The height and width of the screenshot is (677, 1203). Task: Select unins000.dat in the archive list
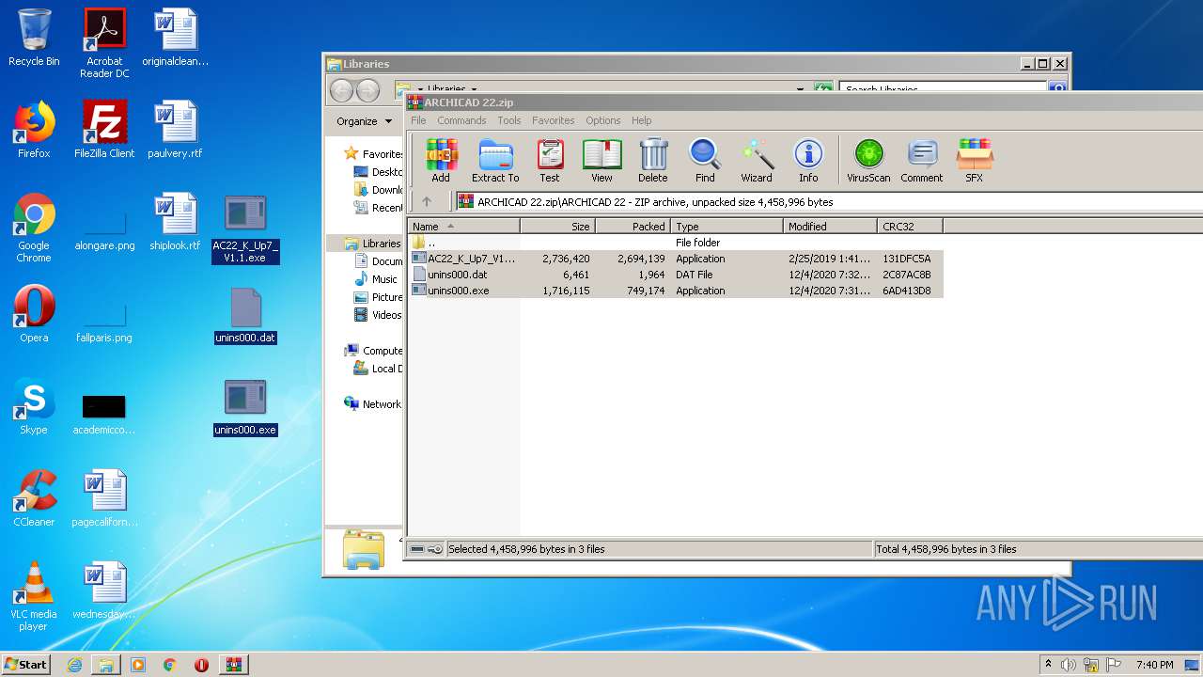click(x=676, y=275)
